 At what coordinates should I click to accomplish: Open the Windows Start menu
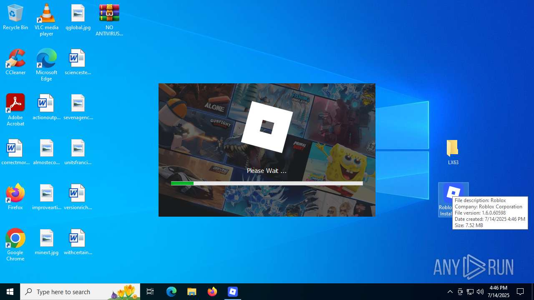point(10,292)
